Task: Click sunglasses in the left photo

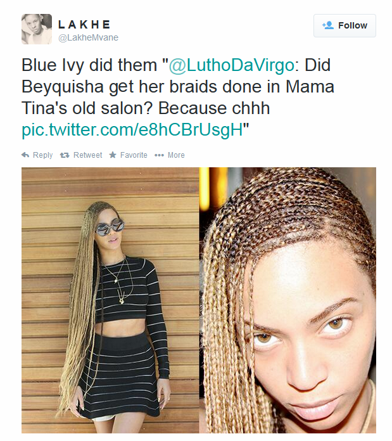Action: click(x=110, y=226)
